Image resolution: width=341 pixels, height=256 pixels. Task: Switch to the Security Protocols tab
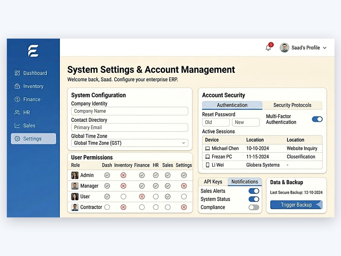[292, 105]
